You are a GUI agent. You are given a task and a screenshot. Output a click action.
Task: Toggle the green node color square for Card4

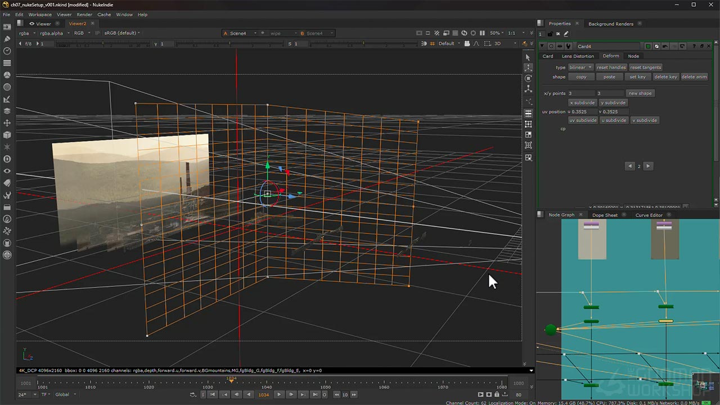click(648, 46)
